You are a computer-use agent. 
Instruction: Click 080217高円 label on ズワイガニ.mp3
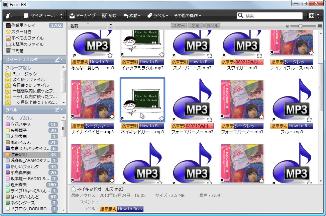(x=249, y=62)
